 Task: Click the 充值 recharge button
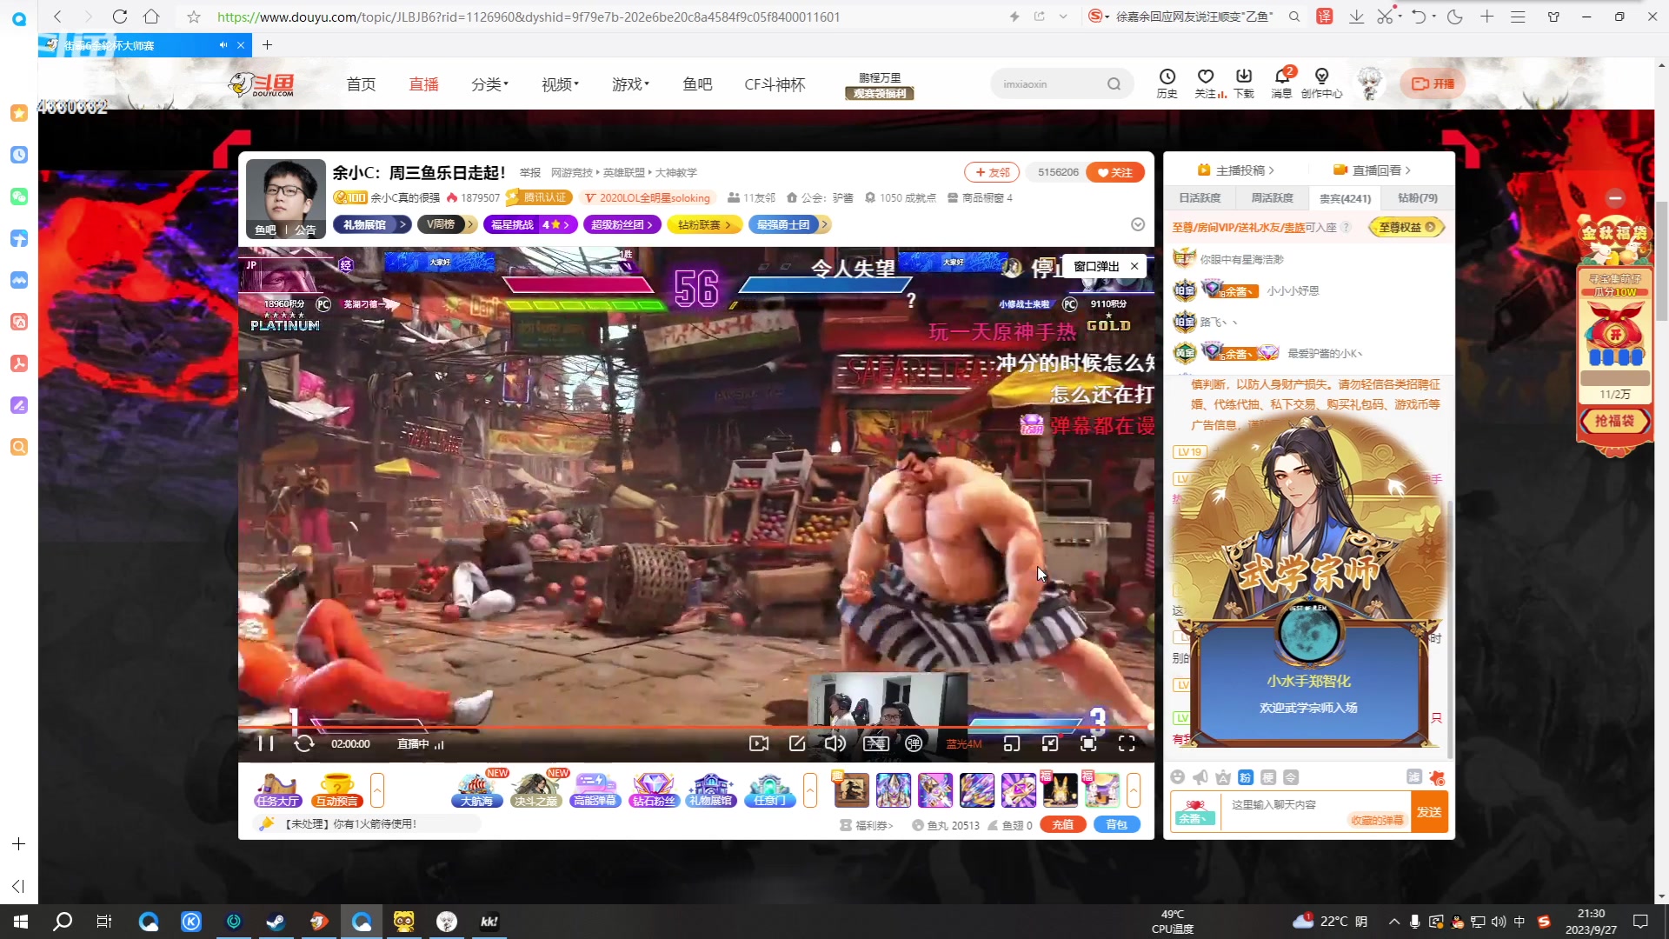coord(1062,825)
